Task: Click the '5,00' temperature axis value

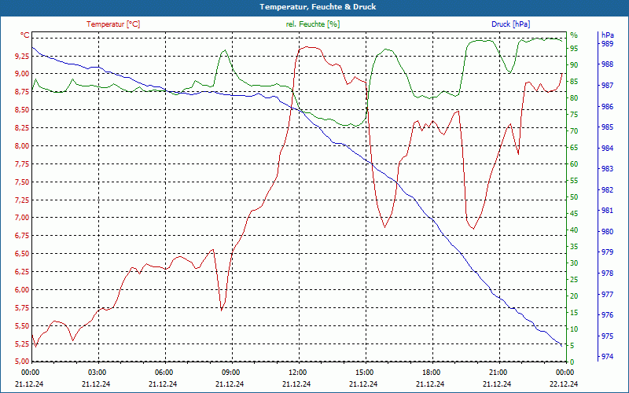Action: (x=22, y=362)
